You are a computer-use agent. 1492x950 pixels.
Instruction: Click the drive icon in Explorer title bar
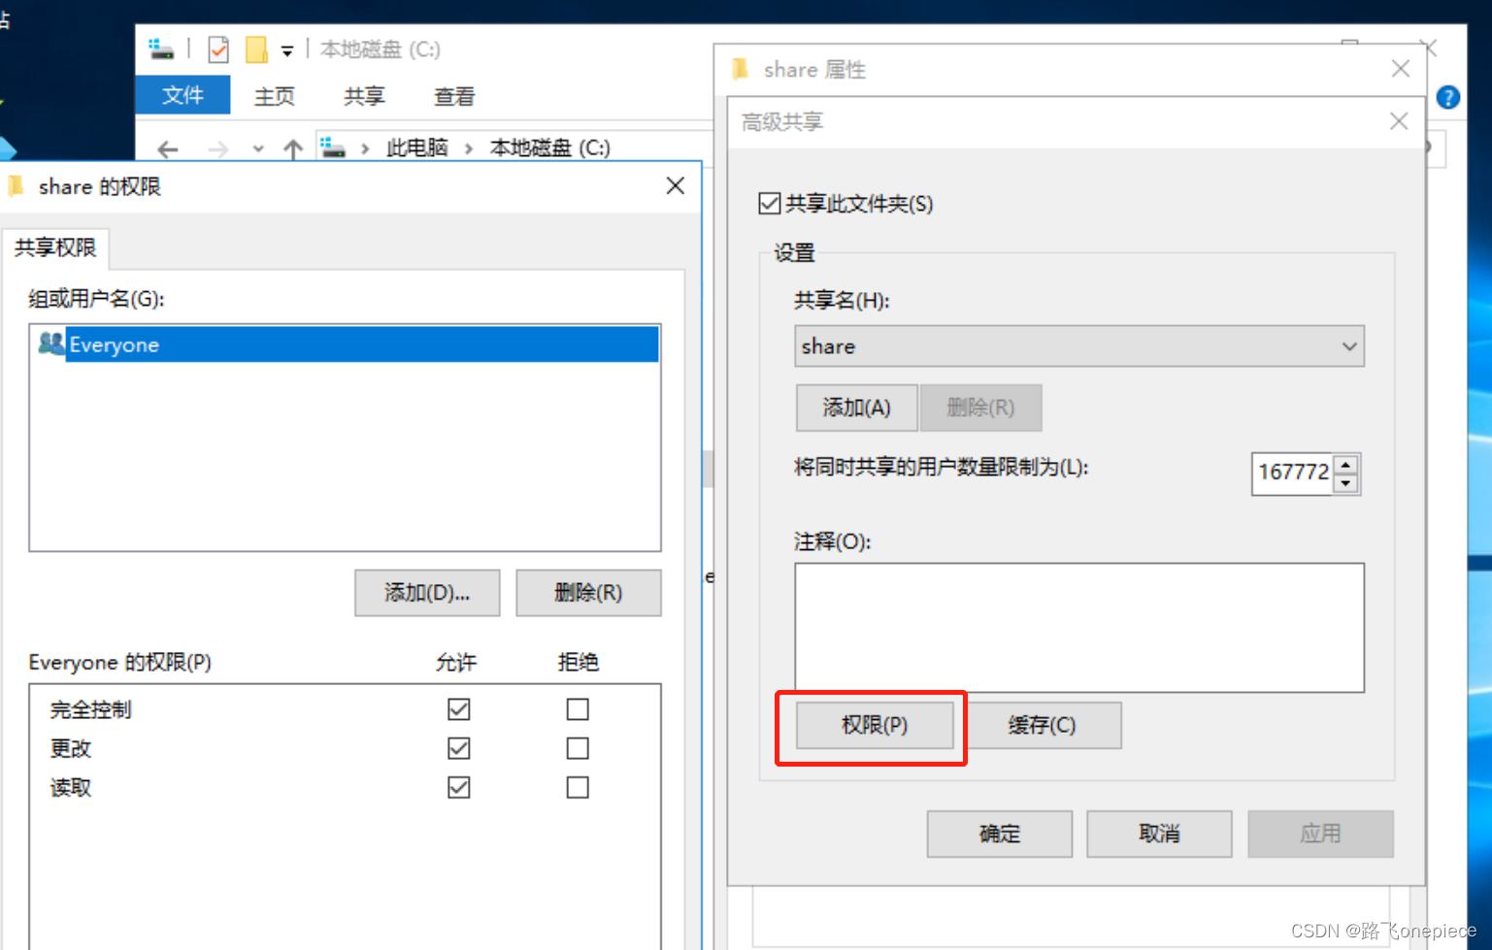click(161, 49)
